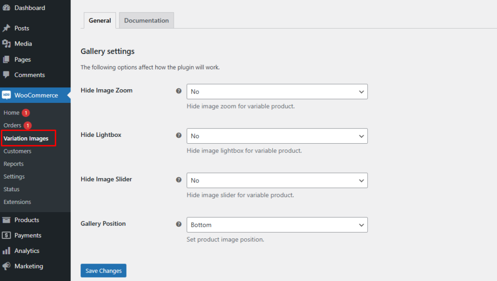Click the help icon beside Hide Image Zoom

click(x=179, y=91)
